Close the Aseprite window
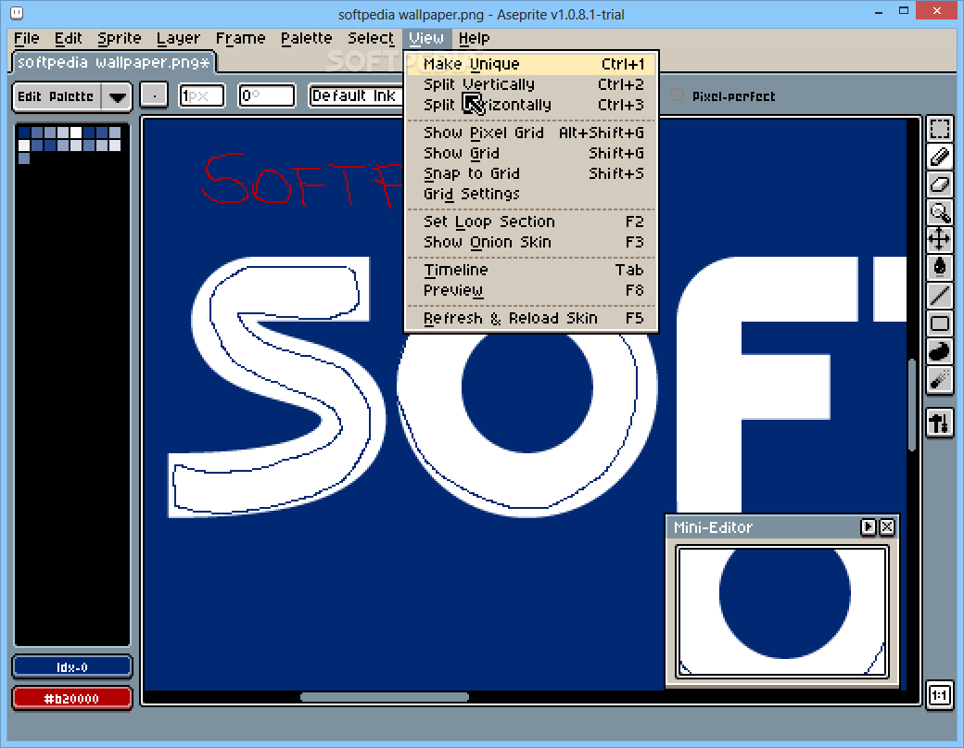 [936, 11]
